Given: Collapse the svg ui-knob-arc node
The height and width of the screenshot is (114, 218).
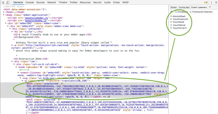Looking at the screenshot, I should pos(20,78).
